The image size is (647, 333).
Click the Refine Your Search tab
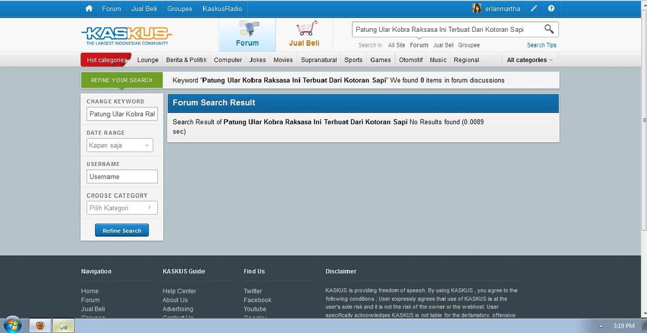pyautogui.click(x=122, y=80)
